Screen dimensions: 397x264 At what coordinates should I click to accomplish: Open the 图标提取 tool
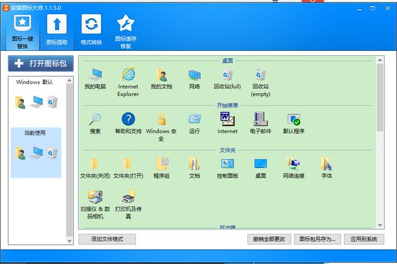pyautogui.click(x=56, y=31)
